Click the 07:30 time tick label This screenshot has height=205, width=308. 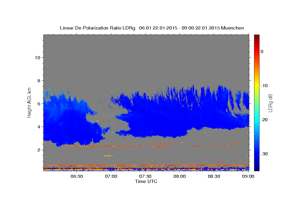click(x=145, y=176)
